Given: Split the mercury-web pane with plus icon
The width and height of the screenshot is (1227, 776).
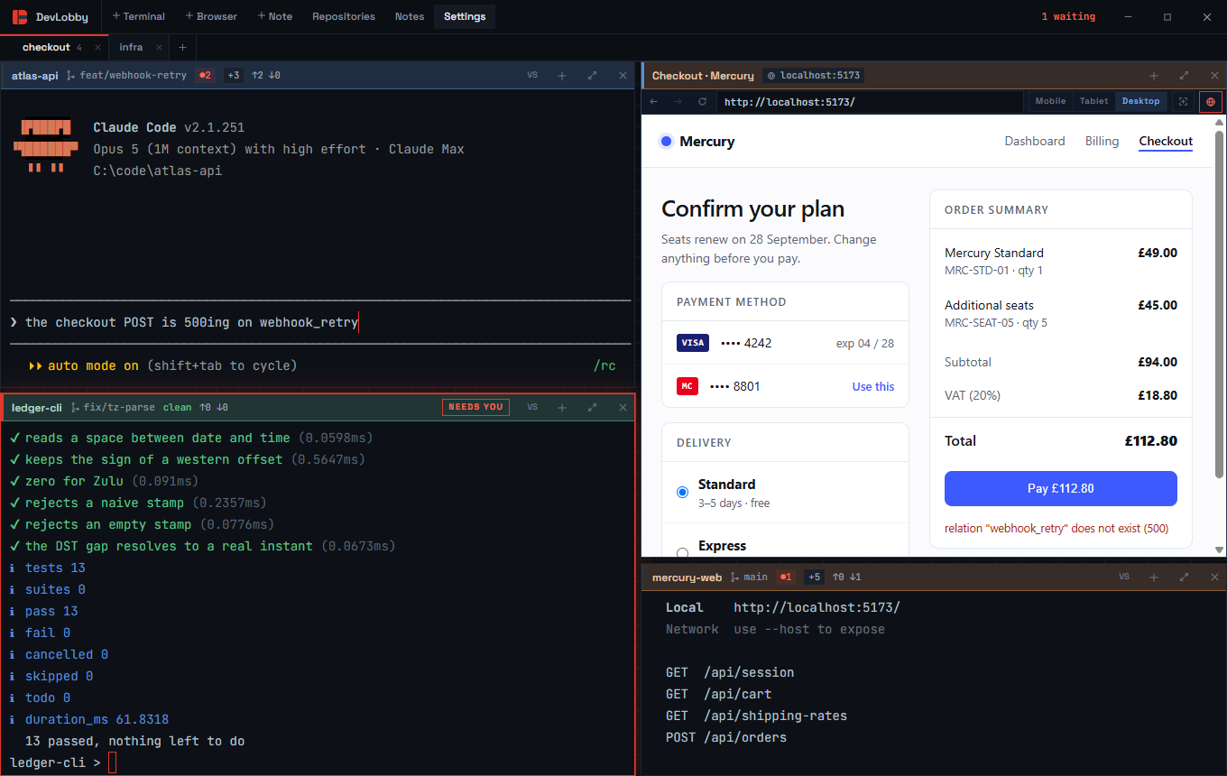Looking at the screenshot, I should pos(1154,577).
